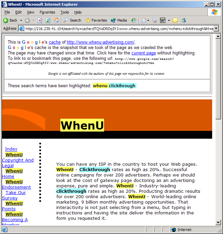
Task: Open the View menu
Action: (31, 12)
